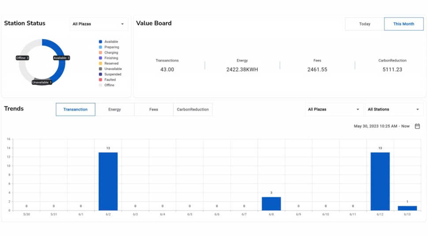Screen dimensions: 428x236
Task: Click the 6/8 bar showing 3
Action: (x=271, y=204)
